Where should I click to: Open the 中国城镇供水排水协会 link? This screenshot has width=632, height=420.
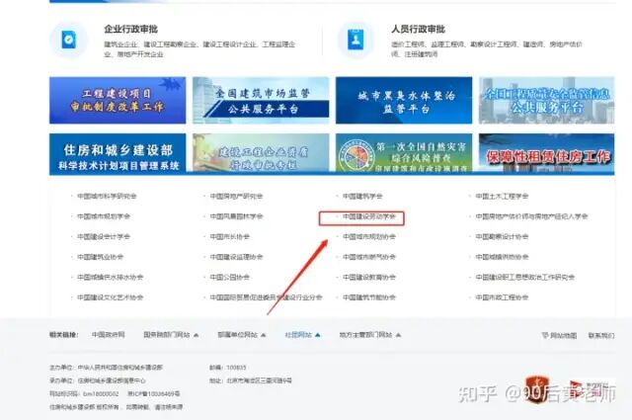tap(110, 277)
